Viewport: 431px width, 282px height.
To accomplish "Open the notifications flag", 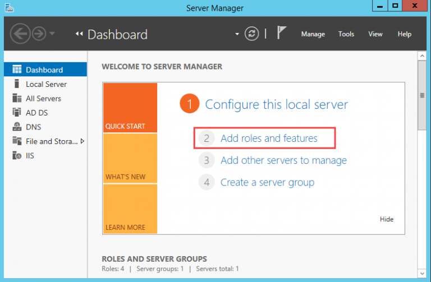I will pos(282,33).
